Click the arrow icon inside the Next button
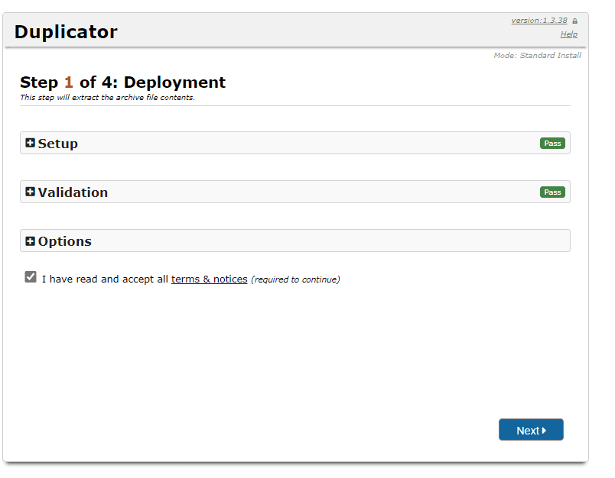This screenshot has width=615, height=478. [544, 430]
